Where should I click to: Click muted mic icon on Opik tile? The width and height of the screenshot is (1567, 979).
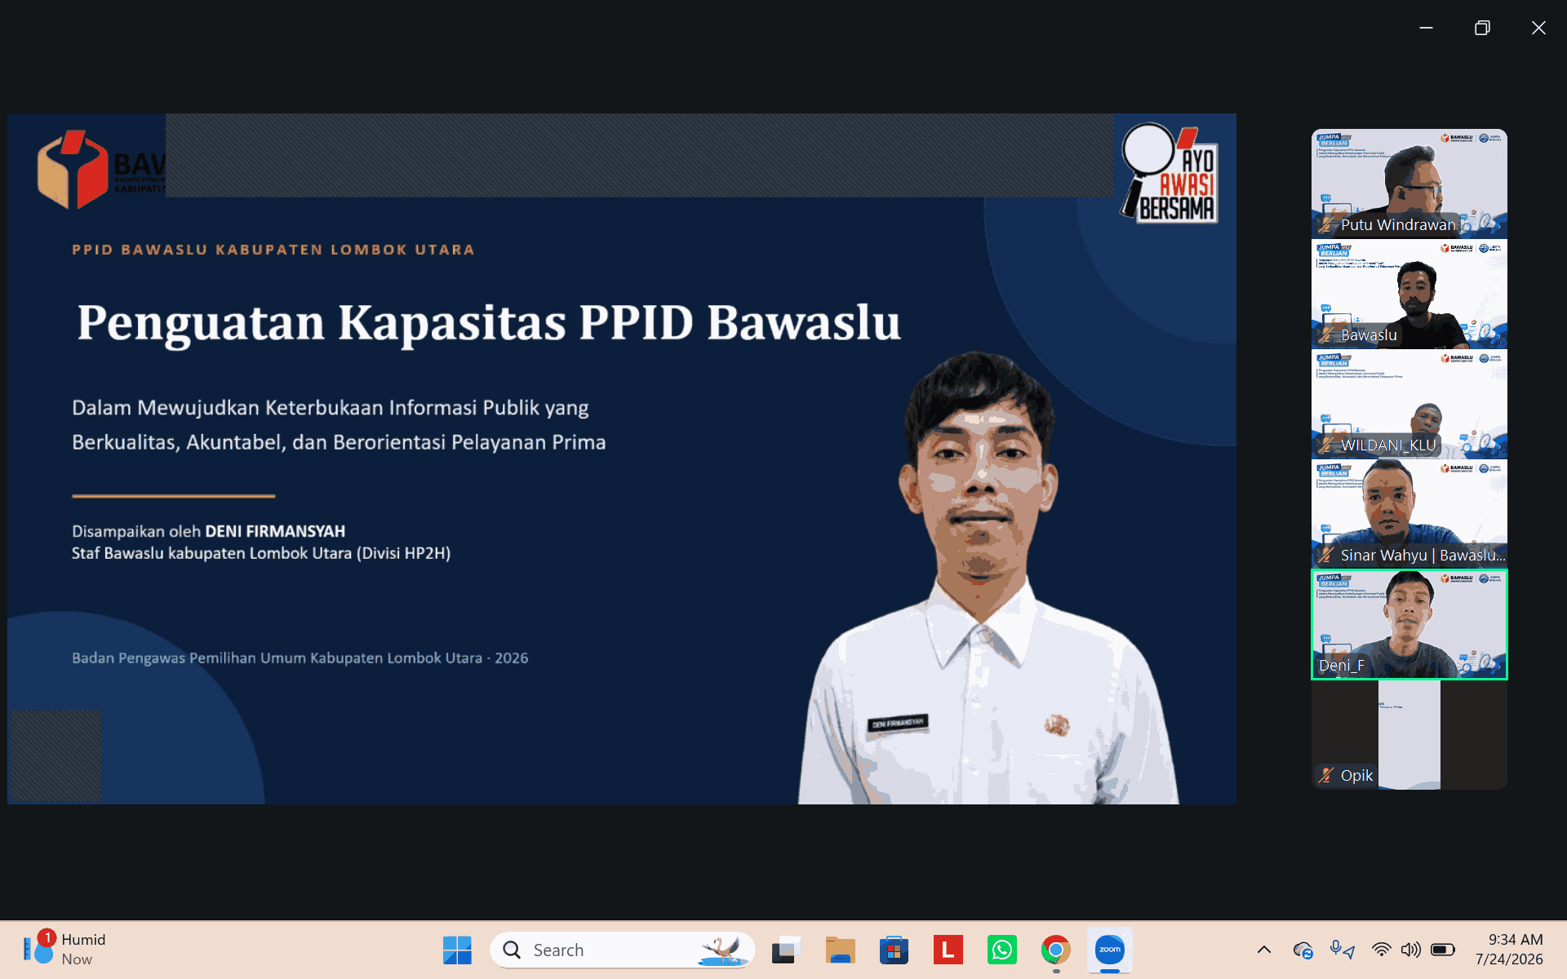(x=1326, y=775)
